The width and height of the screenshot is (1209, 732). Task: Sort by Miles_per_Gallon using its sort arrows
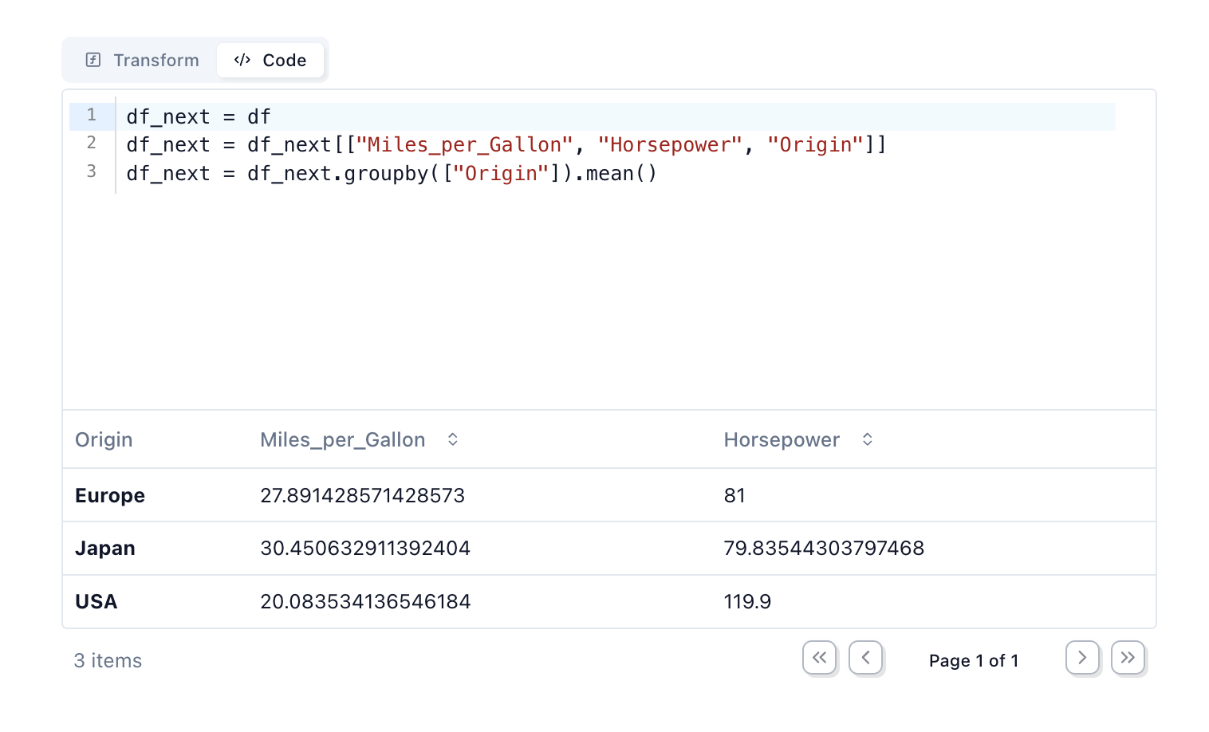452,439
